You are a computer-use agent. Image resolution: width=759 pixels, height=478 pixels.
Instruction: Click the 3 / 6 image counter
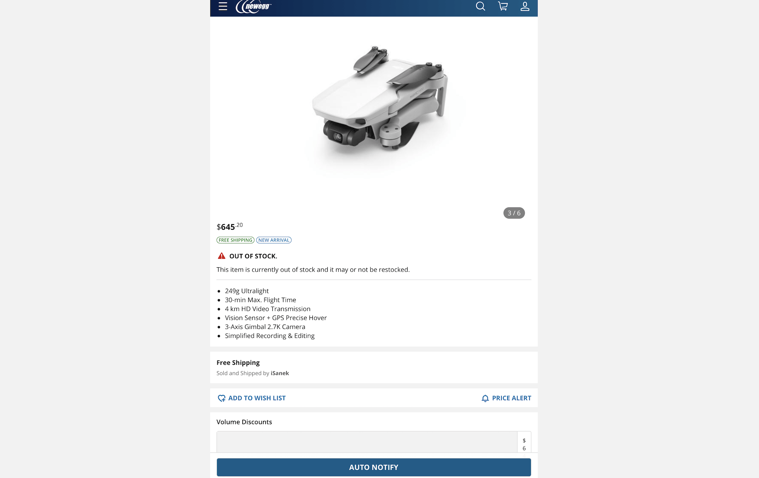514,213
